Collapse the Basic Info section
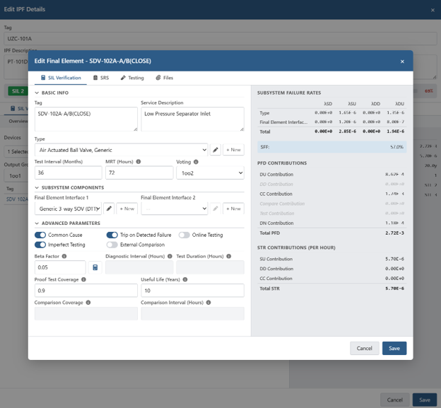 [37, 93]
